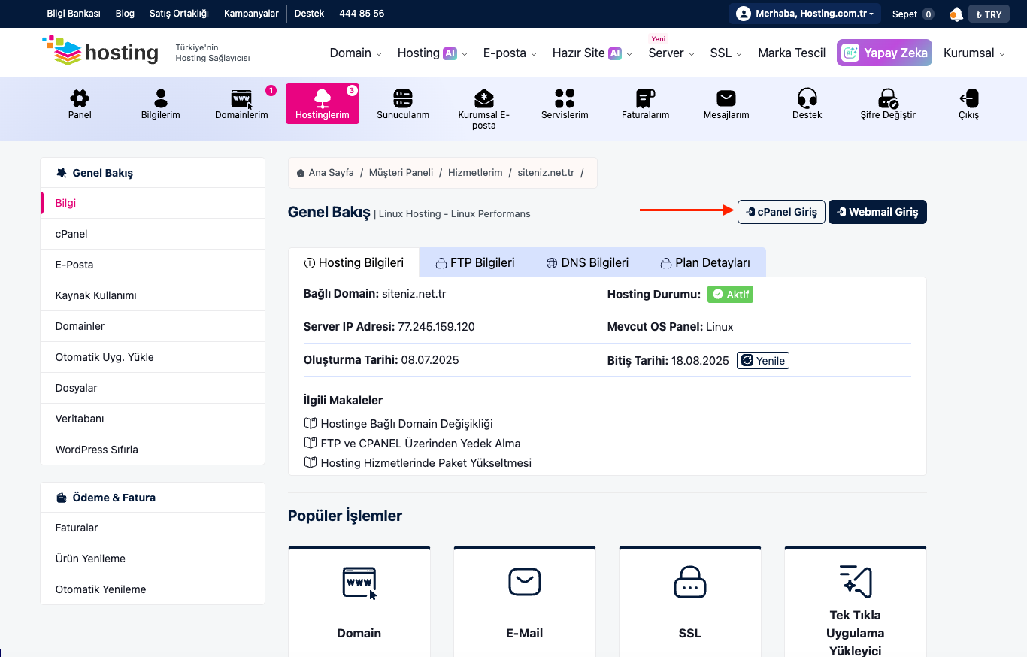Click the Yenile renewal button
Image resolution: width=1027 pixels, height=657 pixels.
(763, 361)
